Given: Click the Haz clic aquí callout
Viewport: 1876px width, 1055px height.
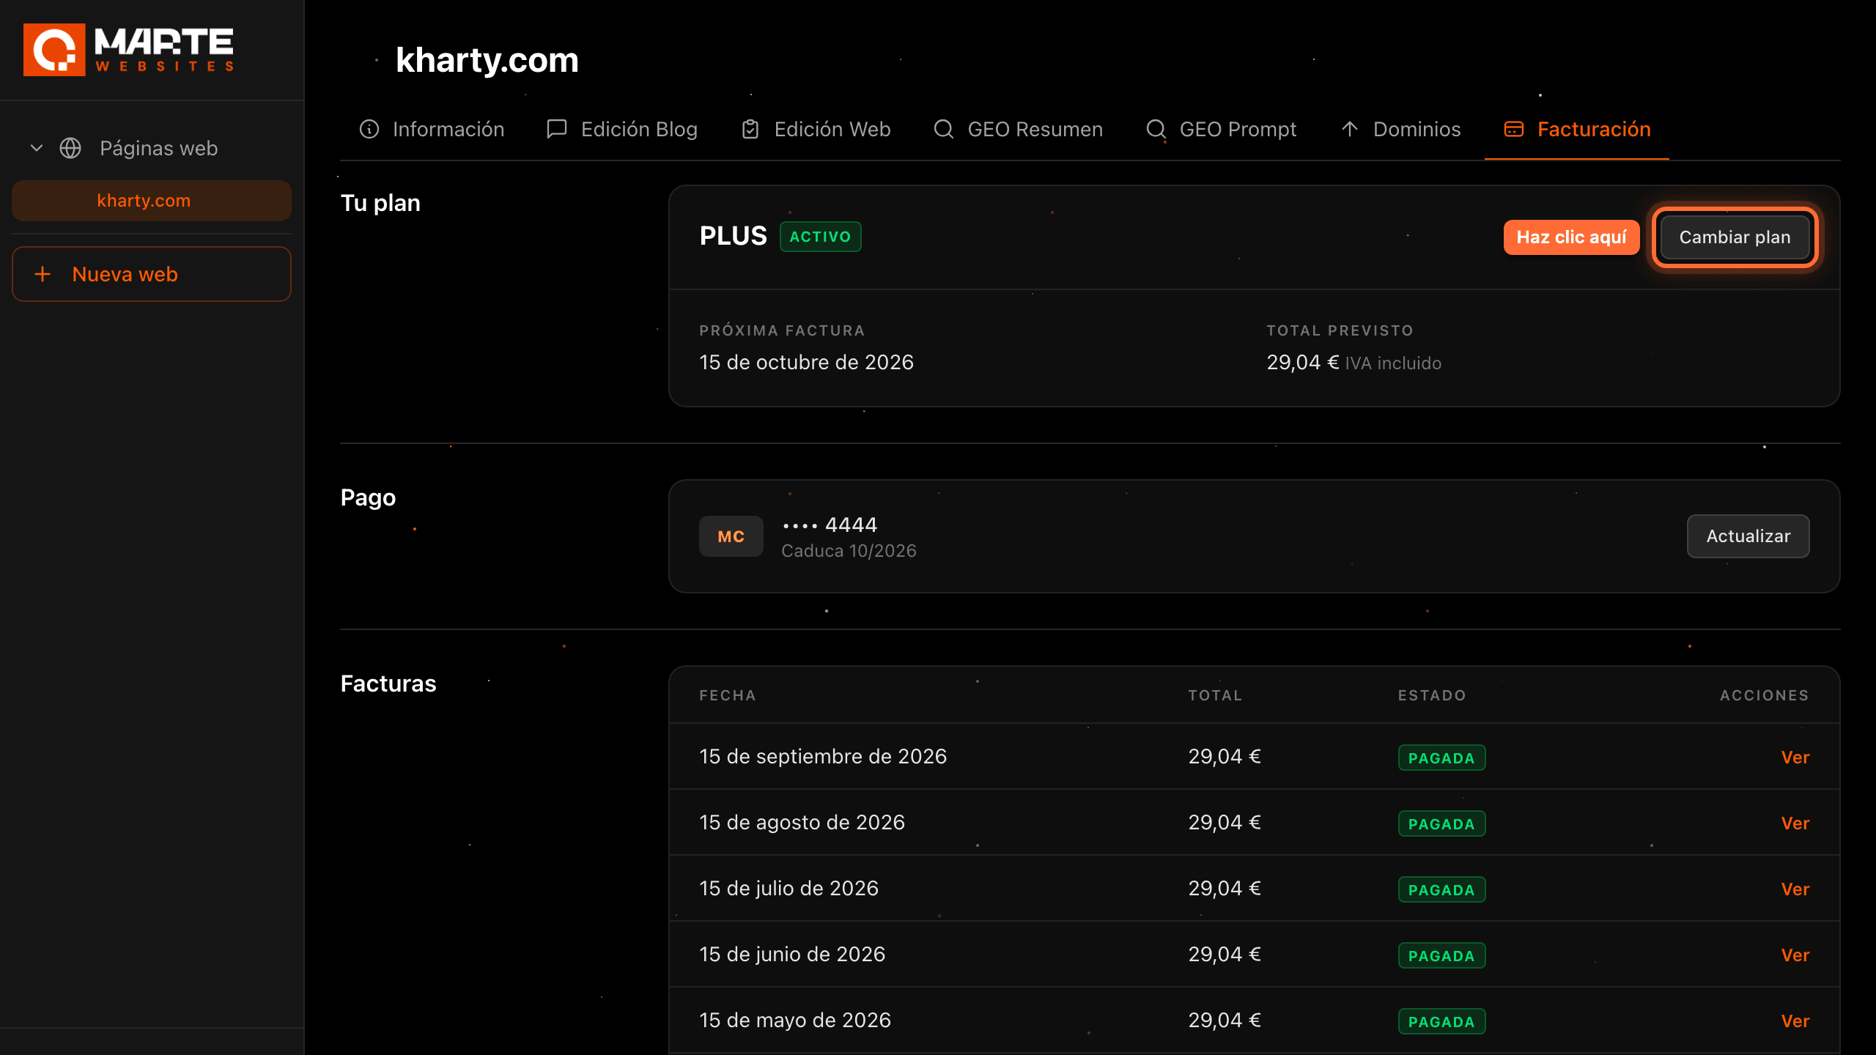Looking at the screenshot, I should pyautogui.click(x=1571, y=237).
